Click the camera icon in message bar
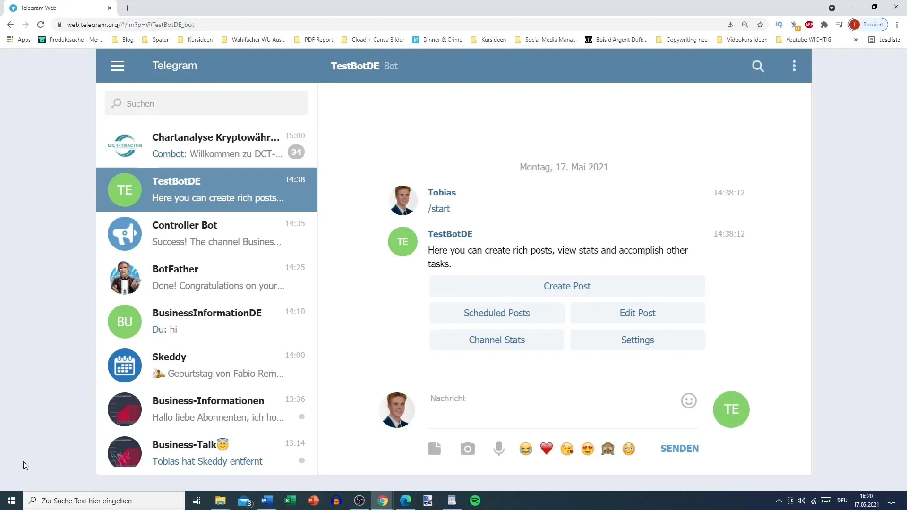Viewport: 907px width, 510px height. point(467,448)
